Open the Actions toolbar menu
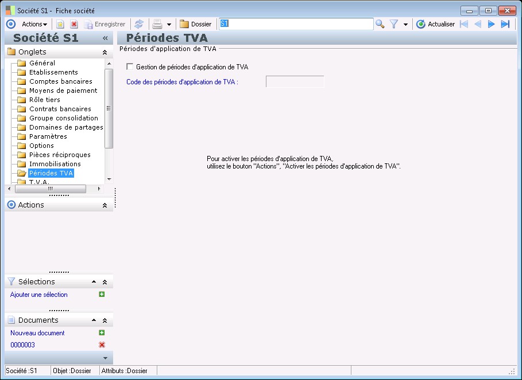 [x=34, y=24]
